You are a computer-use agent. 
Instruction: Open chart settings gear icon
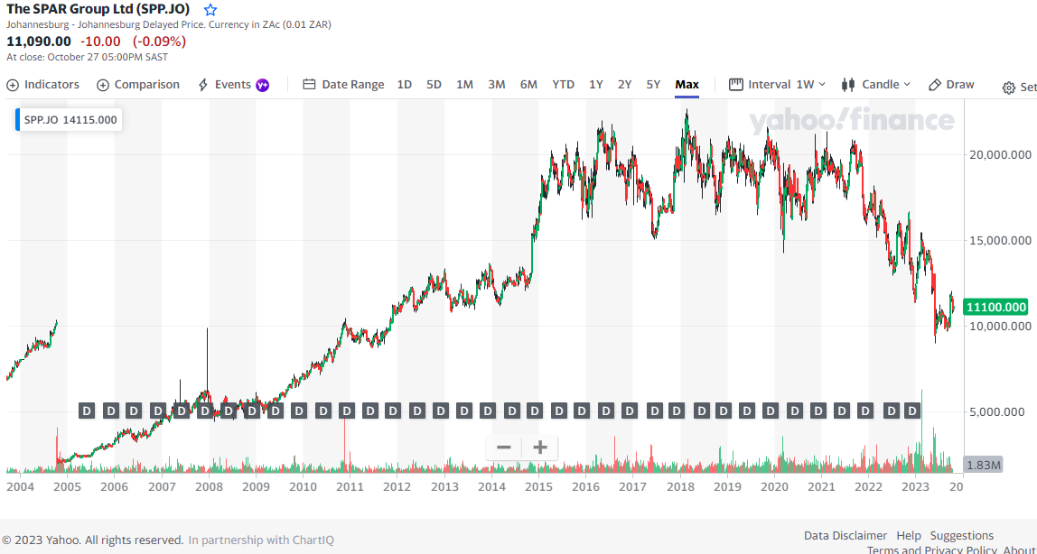pyautogui.click(x=1009, y=88)
